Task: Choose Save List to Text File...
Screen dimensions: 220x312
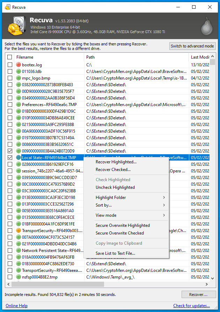Action: pos(131,253)
